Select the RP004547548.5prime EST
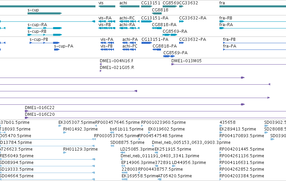This screenshot has height=181, width=286. [139, 139]
